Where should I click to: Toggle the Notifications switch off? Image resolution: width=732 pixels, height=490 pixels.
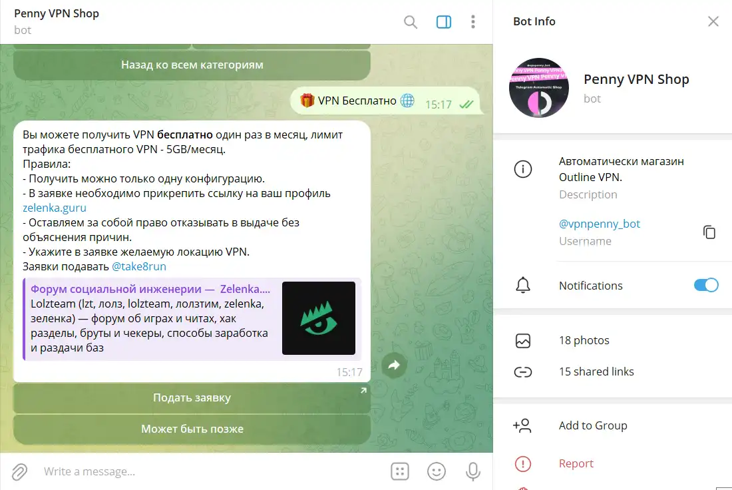pos(706,285)
